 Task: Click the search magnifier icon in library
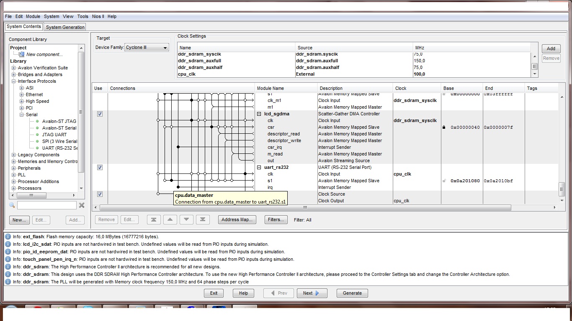[12, 205]
